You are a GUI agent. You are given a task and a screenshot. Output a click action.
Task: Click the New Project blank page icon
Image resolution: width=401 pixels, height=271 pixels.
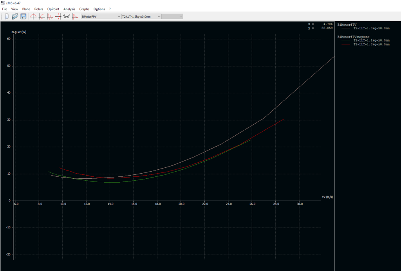point(6,16)
